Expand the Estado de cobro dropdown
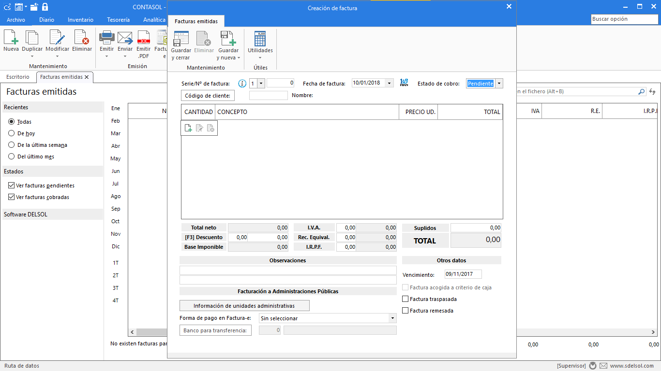 tap(499, 84)
